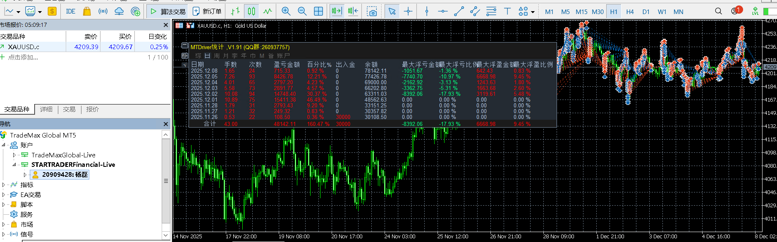Click the zoom in magnifier icon
The height and width of the screenshot is (242, 777).
[x=286, y=12]
